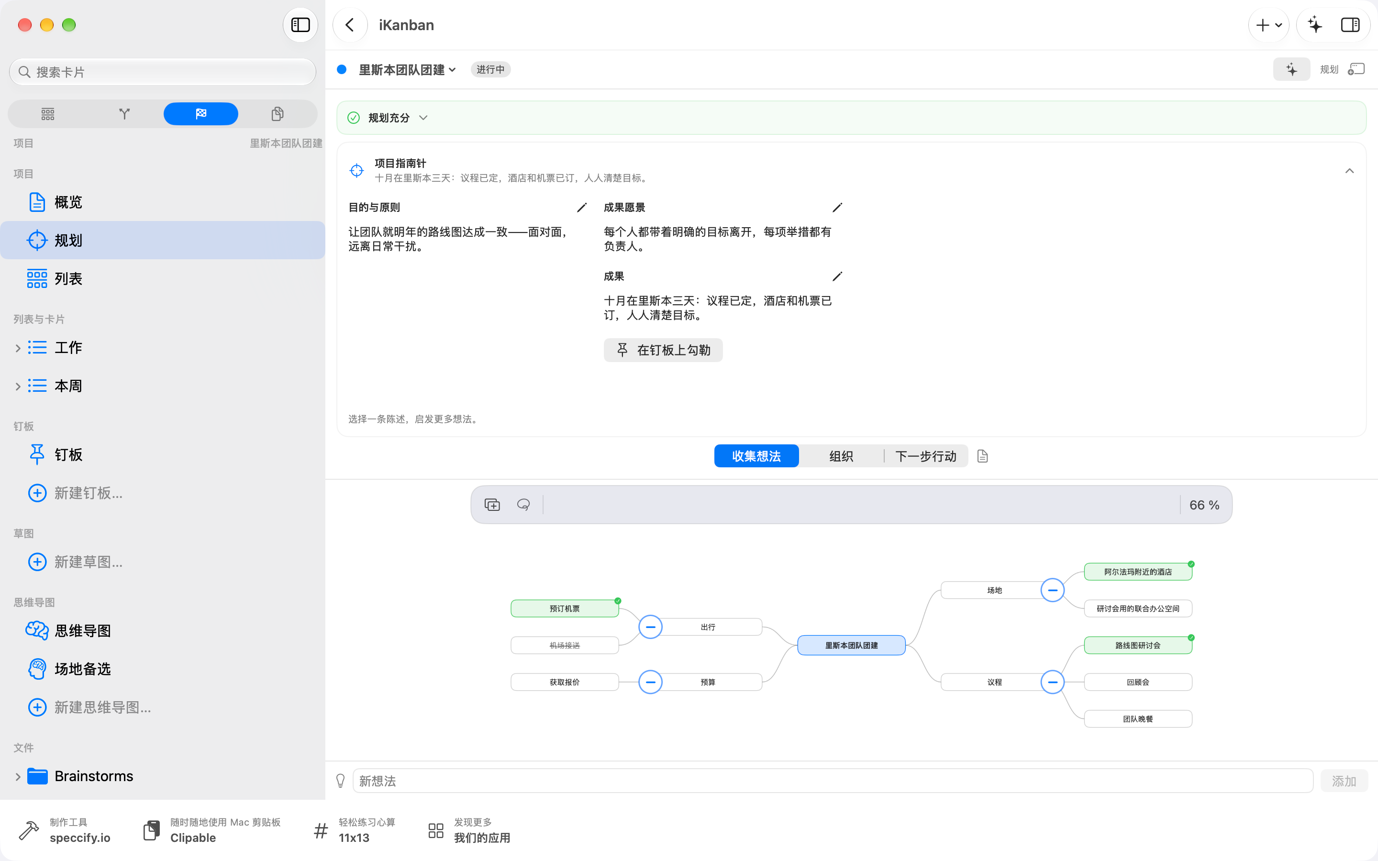Click the lasso select tool icon
1378x861 pixels.
point(523,505)
